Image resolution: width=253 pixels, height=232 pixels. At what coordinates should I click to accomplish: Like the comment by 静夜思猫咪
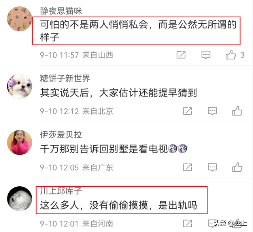pos(231,55)
